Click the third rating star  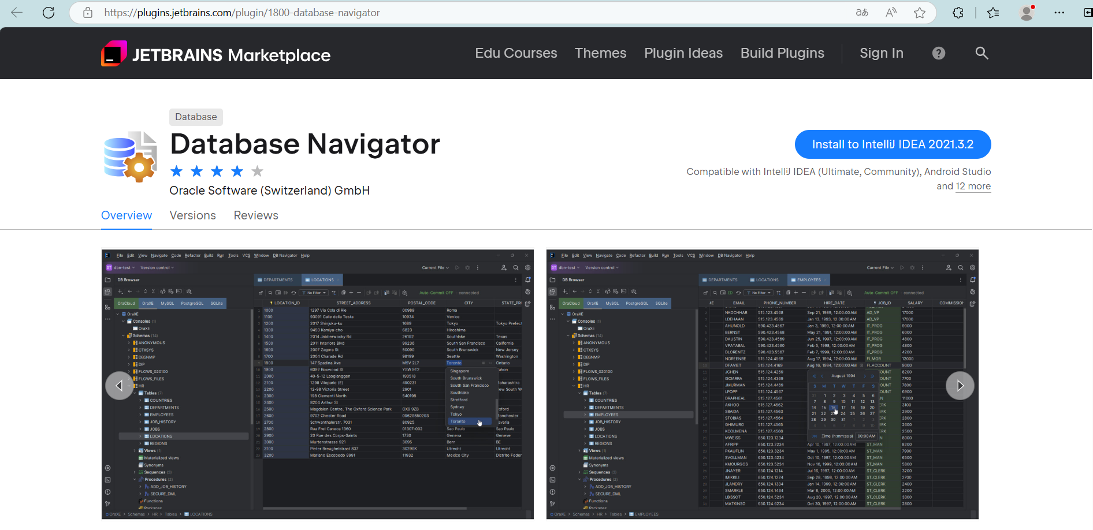tap(217, 171)
